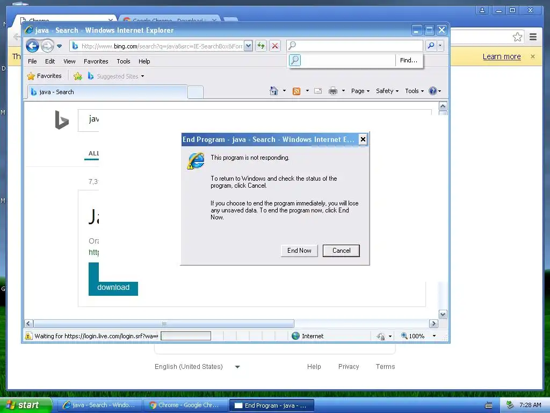Click the blue Help question icon
The image size is (550, 413).
(433, 91)
